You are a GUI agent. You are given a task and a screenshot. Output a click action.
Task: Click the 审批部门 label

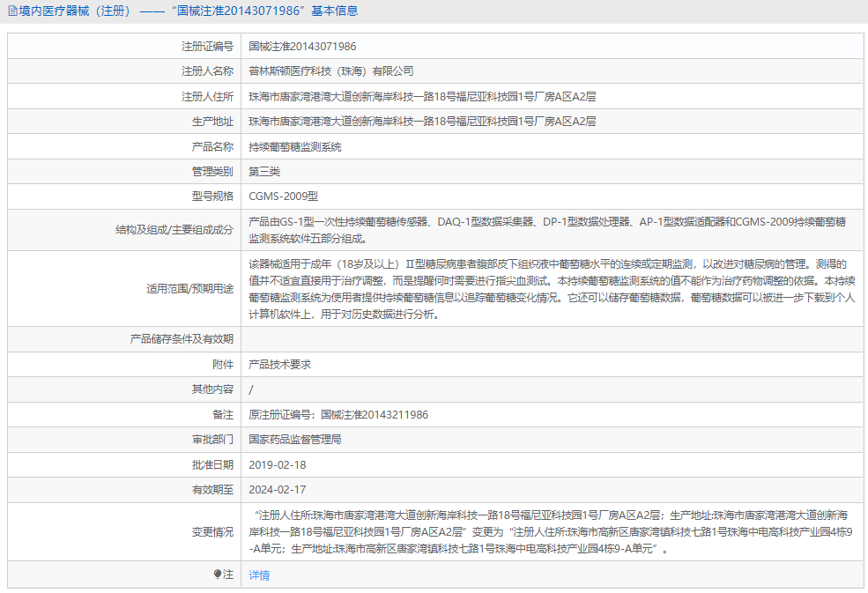212,440
